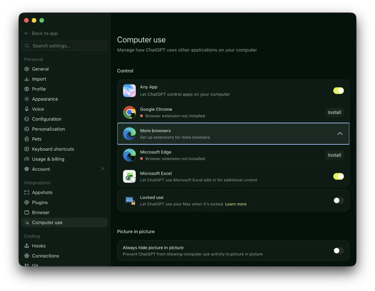The image size is (375, 291).
Task: Open Connections settings
Action: (64, 256)
